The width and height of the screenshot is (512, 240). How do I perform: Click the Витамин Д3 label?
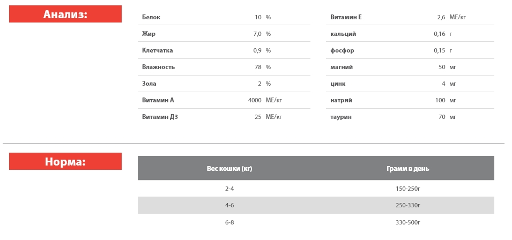[x=160, y=117]
